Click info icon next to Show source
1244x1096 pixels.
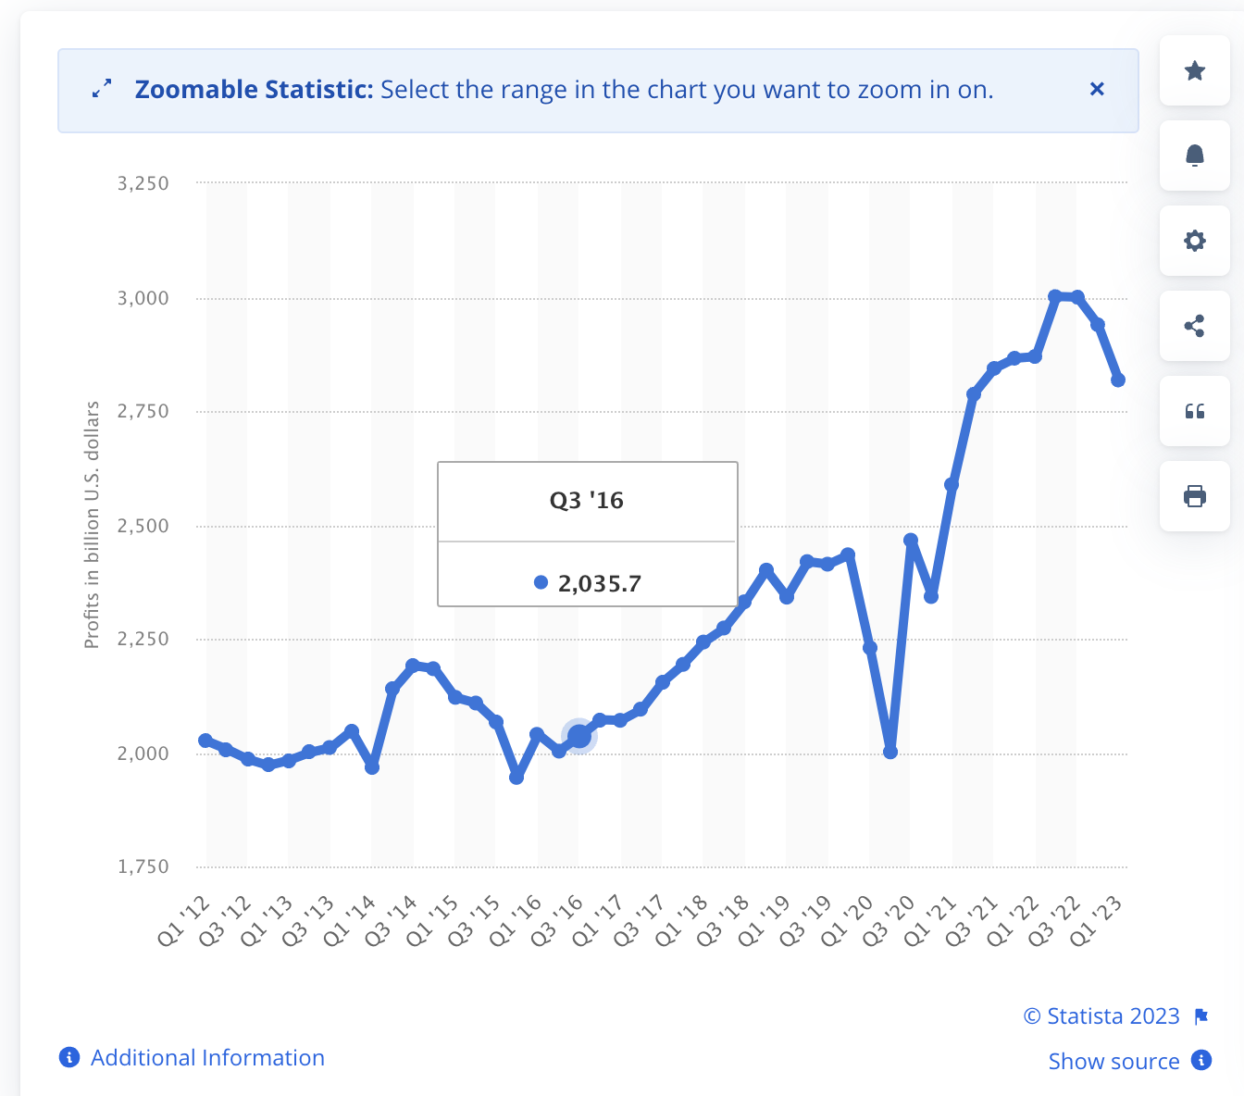click(x=1201, y=1060)
